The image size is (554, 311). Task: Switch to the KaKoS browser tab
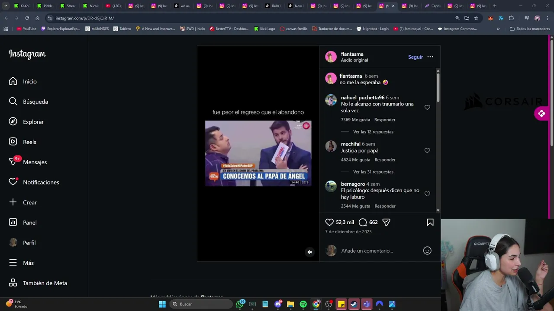[x=22, y=6]
